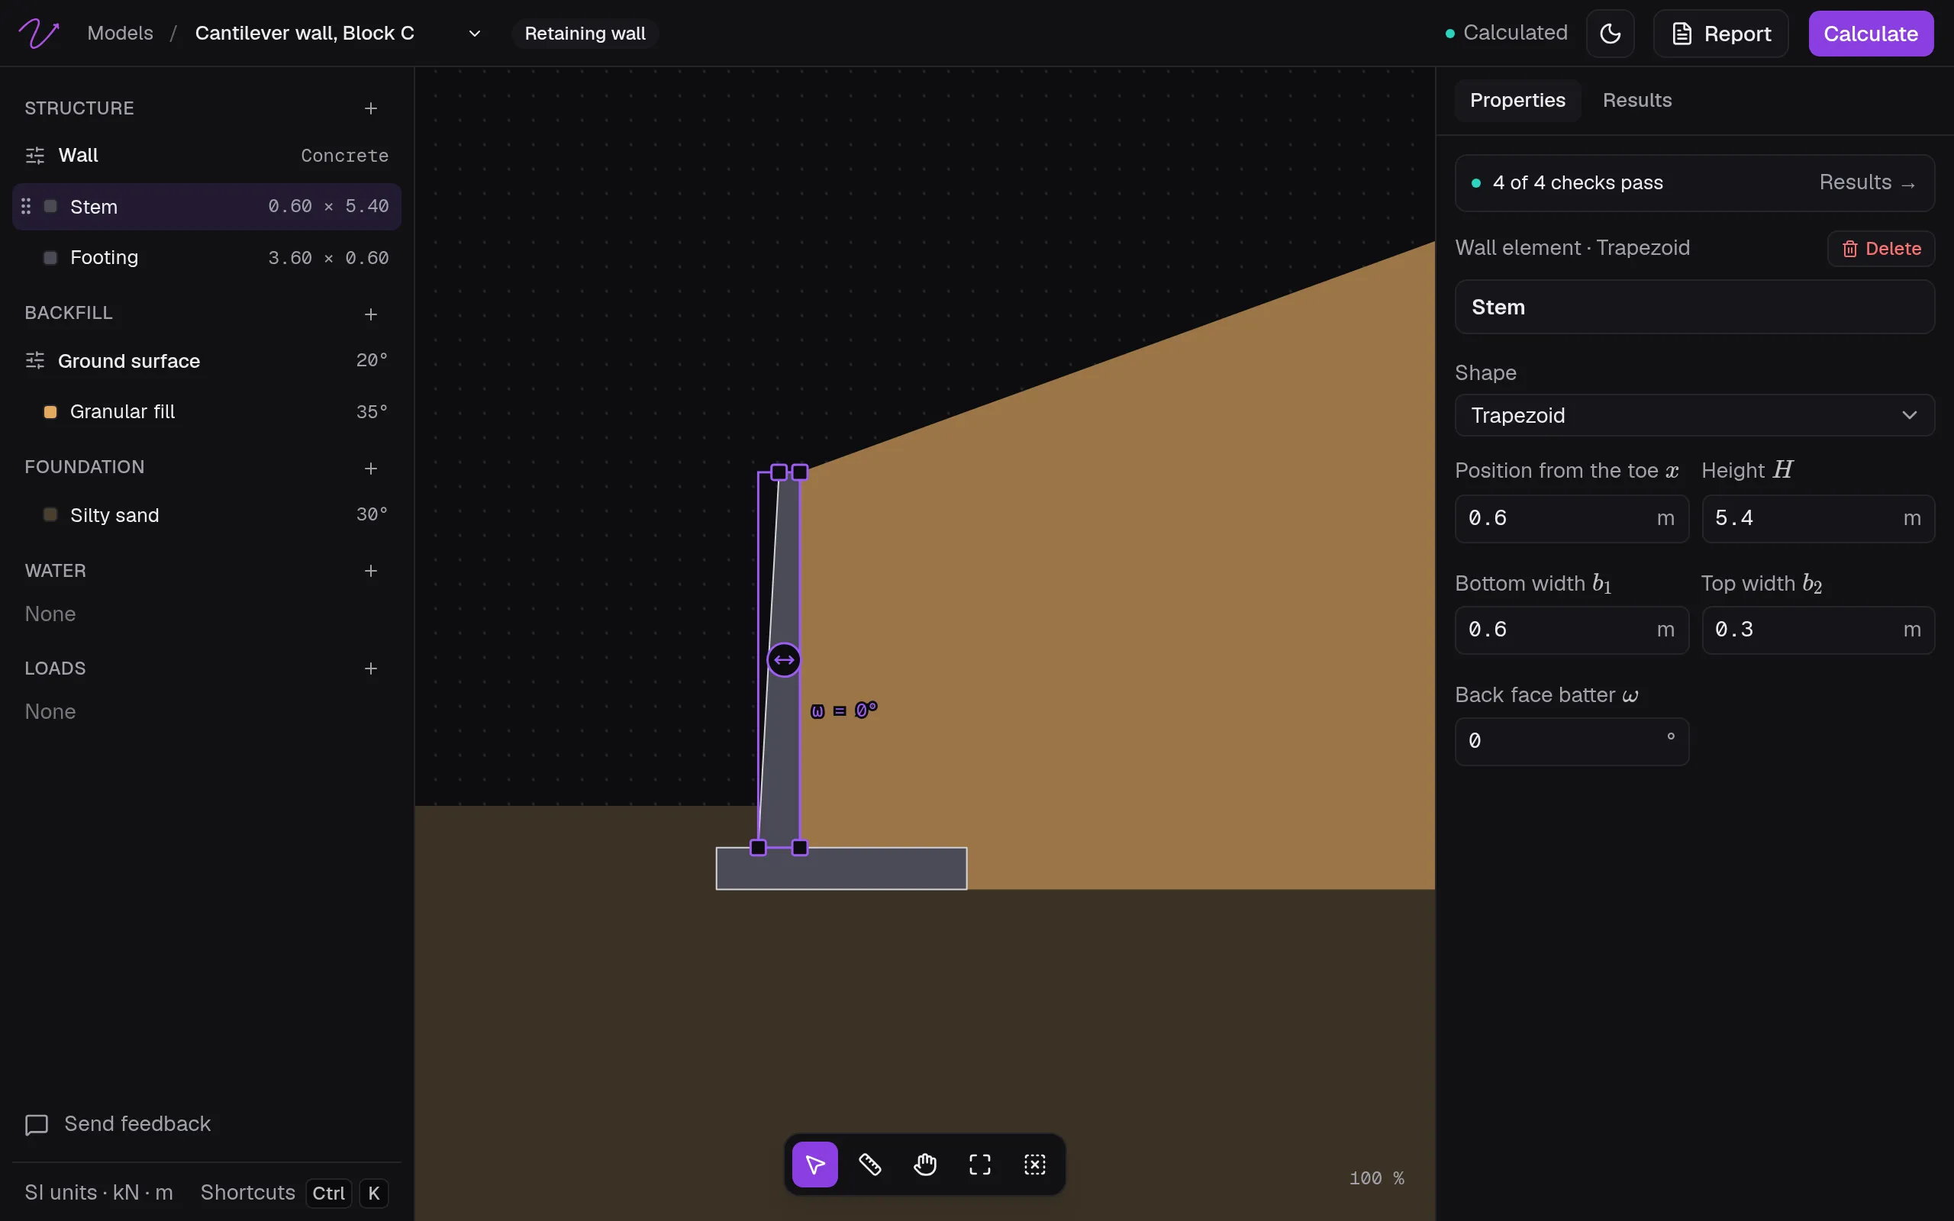This screenshot has width=1954, height=1221.
Task: Click the Granular fill orange swatch
Action: coord(50,412)
